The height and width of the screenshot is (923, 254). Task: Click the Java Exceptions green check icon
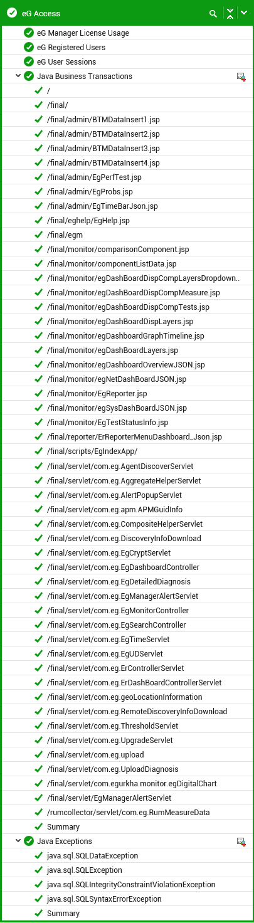point(28,841)
